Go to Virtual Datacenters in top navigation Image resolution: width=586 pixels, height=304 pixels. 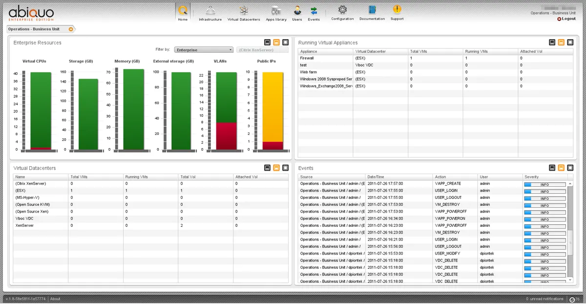(x=244, y=13)
